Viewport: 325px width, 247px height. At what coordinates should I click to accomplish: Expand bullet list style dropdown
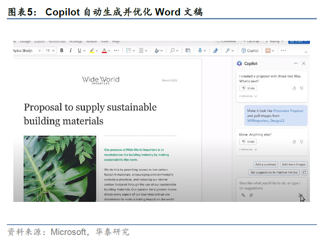tap(133, 51)
